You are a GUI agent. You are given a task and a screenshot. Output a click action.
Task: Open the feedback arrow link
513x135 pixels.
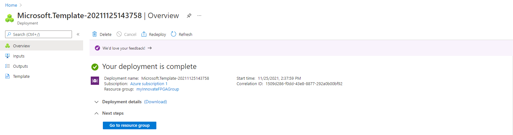tap(150, 48)
